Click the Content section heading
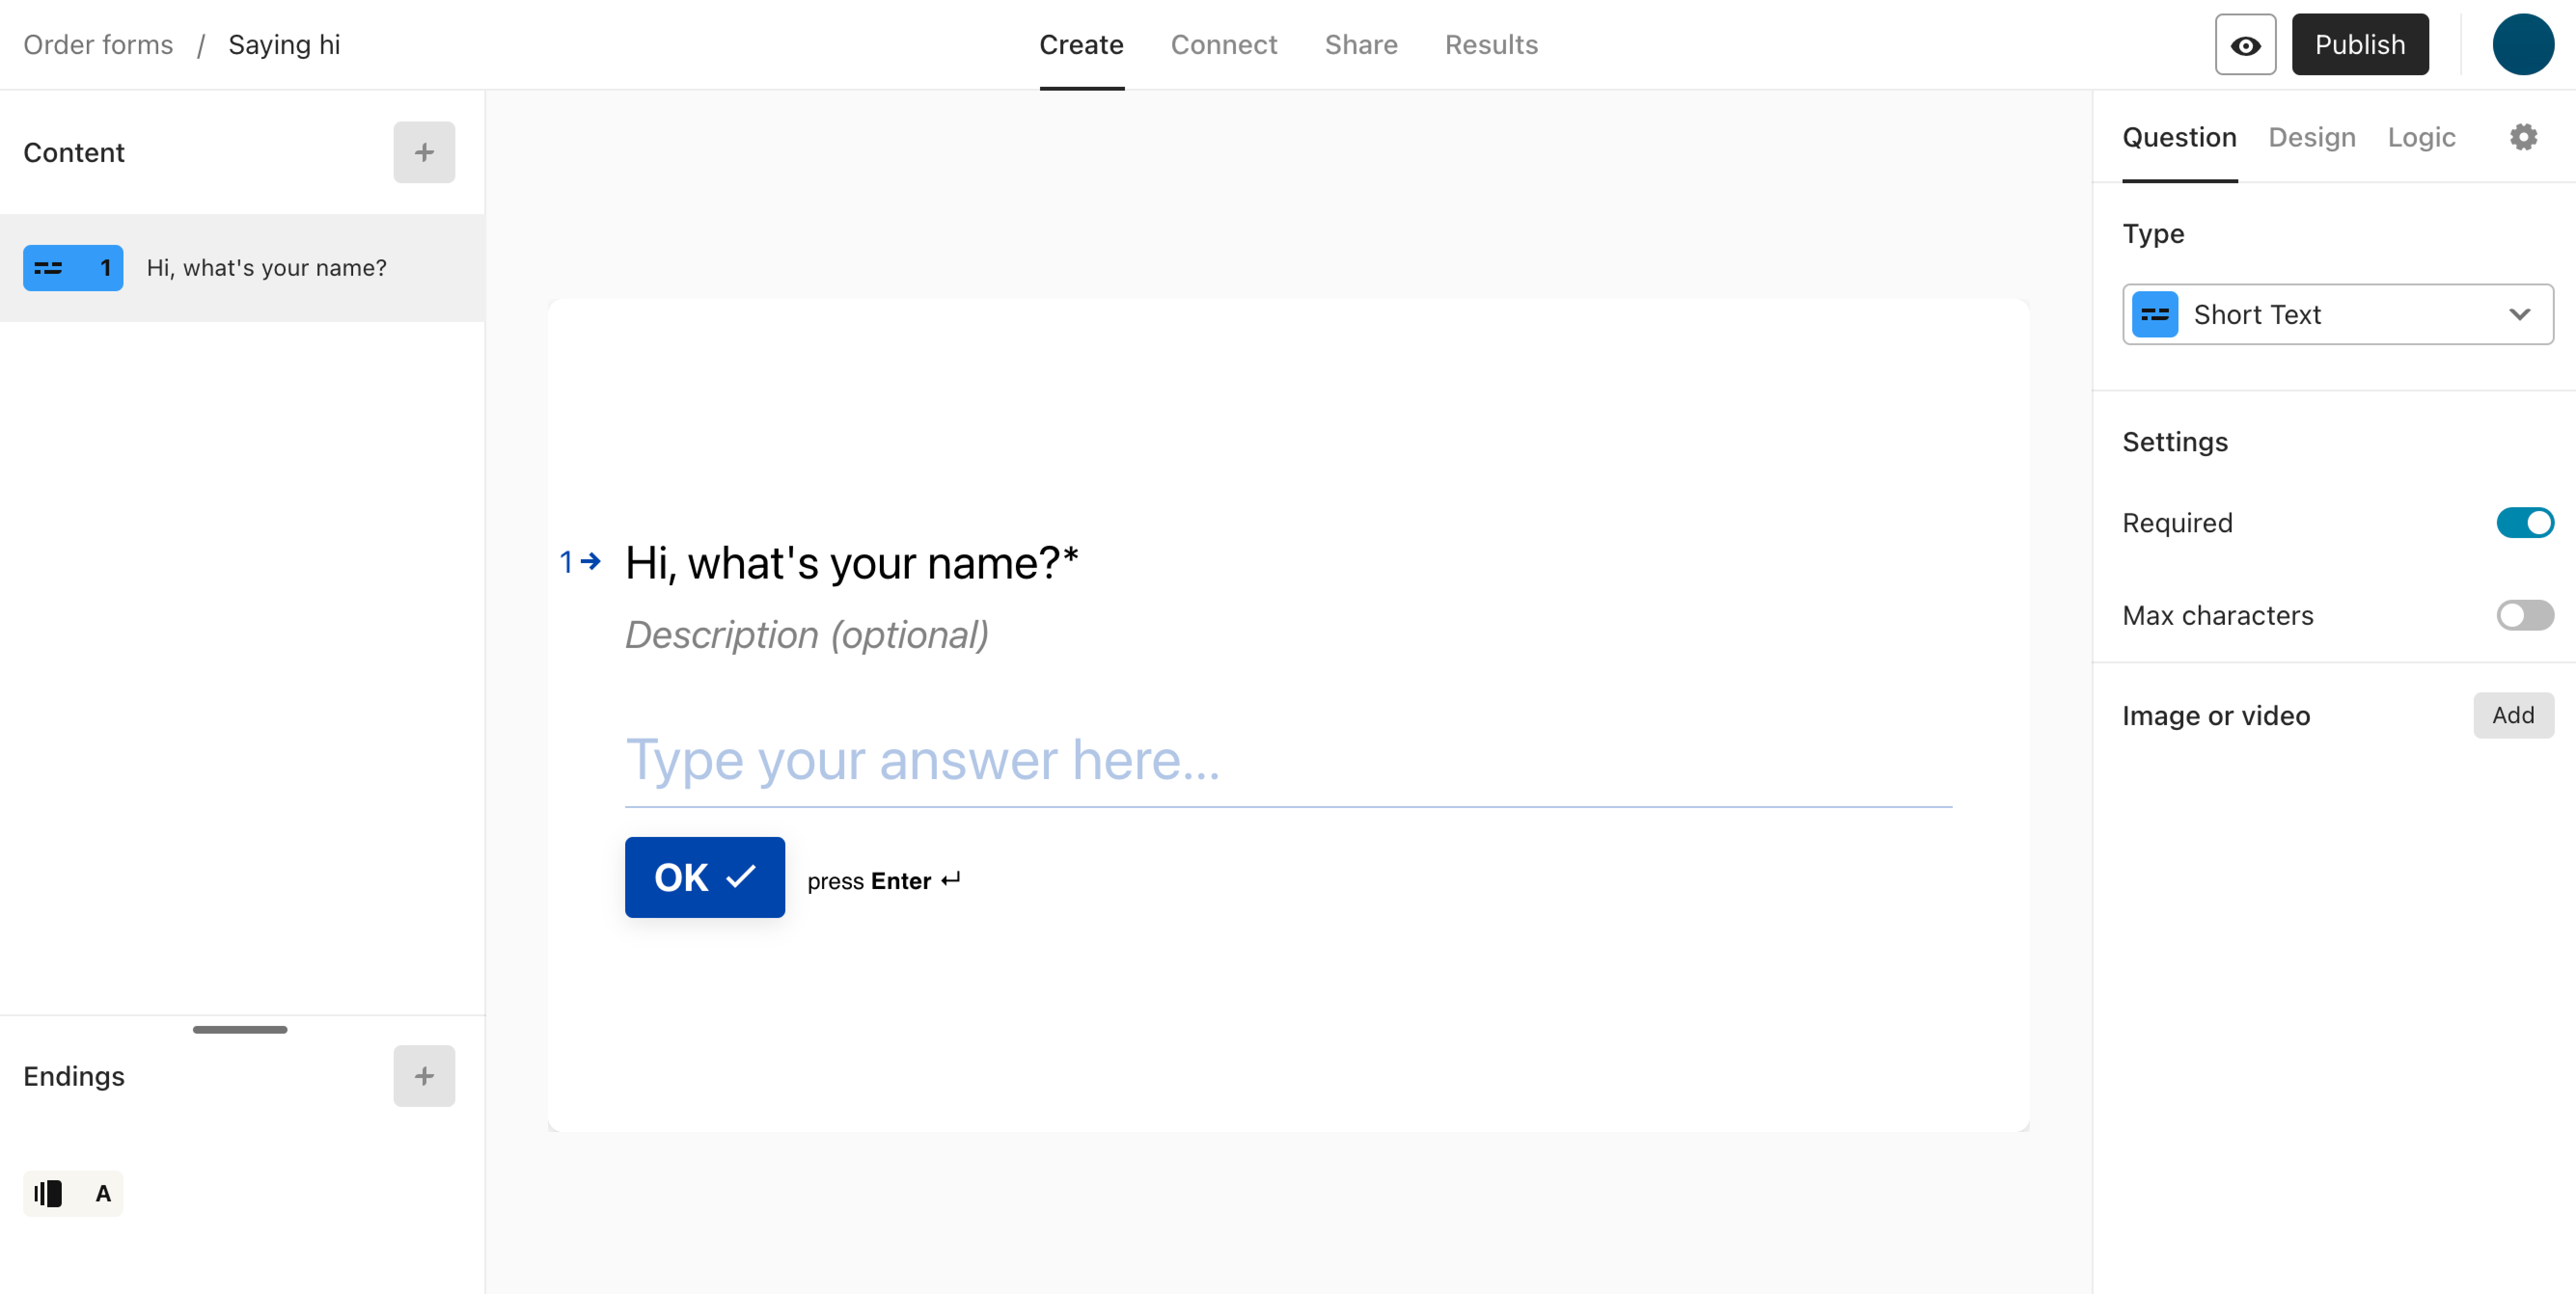2576x1294 pixels. [74, 153]
